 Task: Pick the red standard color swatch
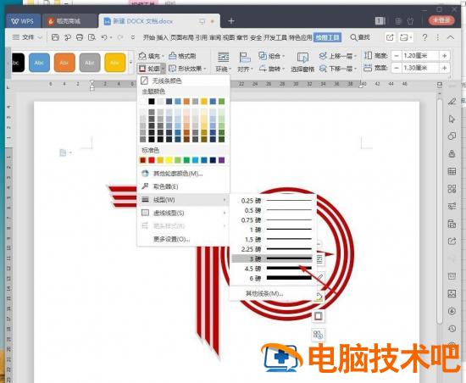point(152,160)
